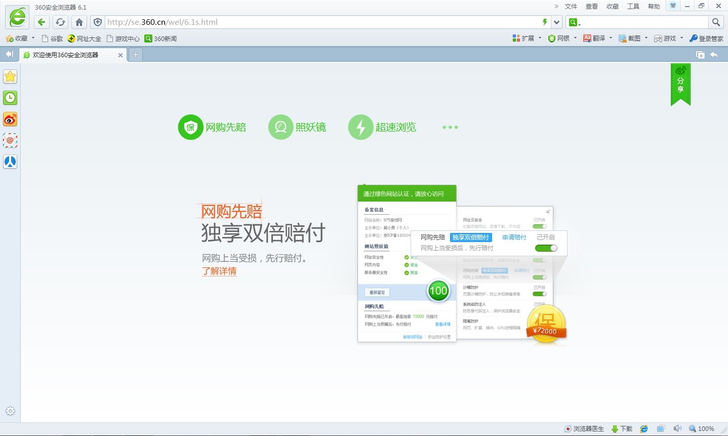This screenshot has width=728, height=436.
Task: Expand the address bar history dropdown
Action: click(x=557, y=22)
